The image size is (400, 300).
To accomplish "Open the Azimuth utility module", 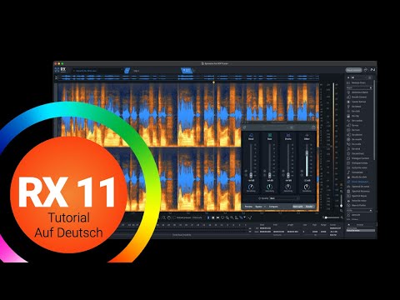I will 360,215.
